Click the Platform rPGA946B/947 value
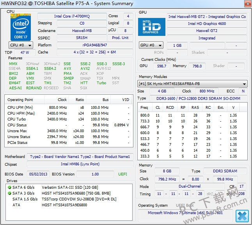Image resolution: width=252 pixels, height=225 pixels. pos(95,45)
